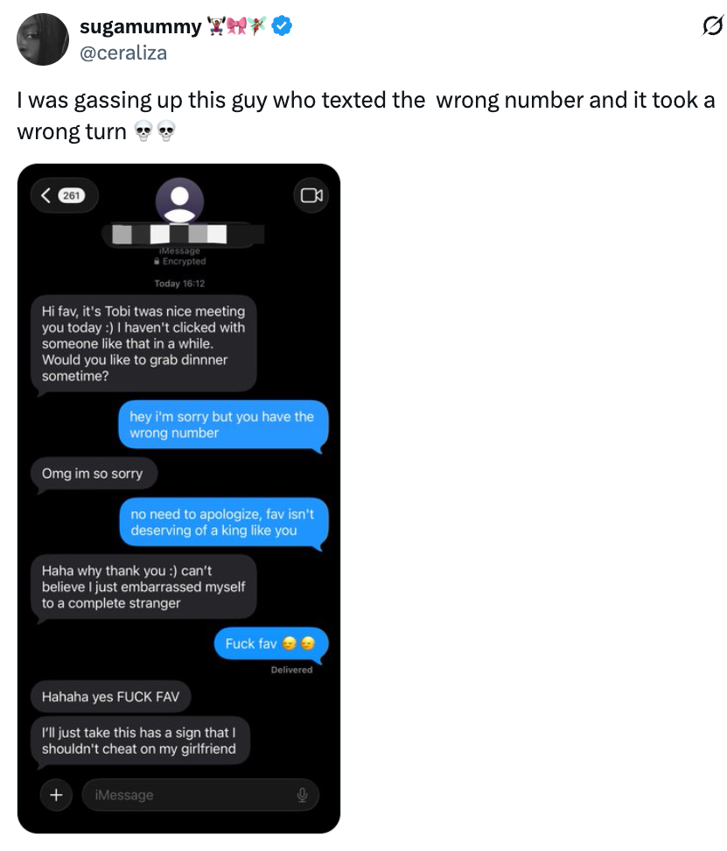Image resolution: width=727 pixels, height=851 pixels.
Task: Tap the back chevron with 261 badge
Action: pyautogui.click(x=64, y=195)
